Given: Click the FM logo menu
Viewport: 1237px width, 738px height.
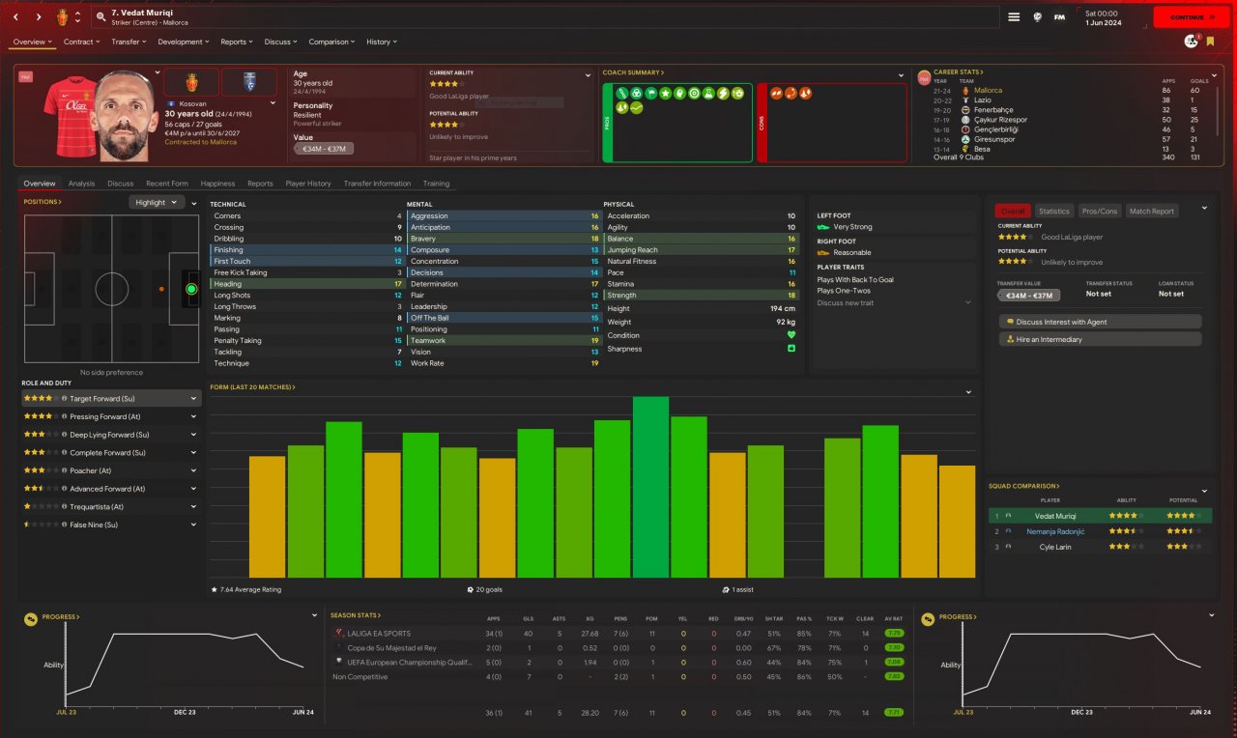Looking at the screenshot, I should pos(1059,16).
